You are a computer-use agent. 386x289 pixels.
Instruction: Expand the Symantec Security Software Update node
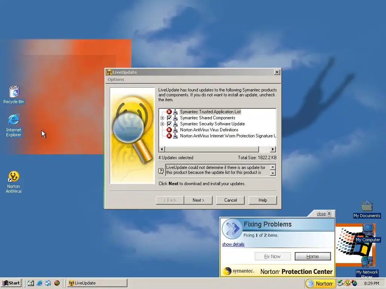(162, 124)
